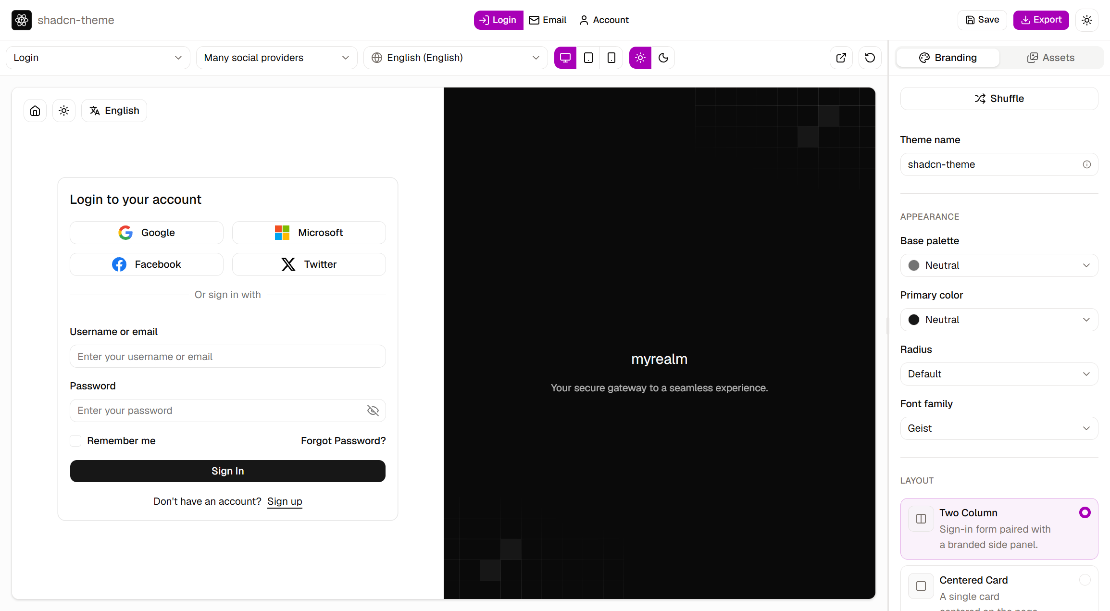Viewport: 1110px width, 611px height.
Task: Check the Remember me checkbox
Action: [x=76, y=441]
